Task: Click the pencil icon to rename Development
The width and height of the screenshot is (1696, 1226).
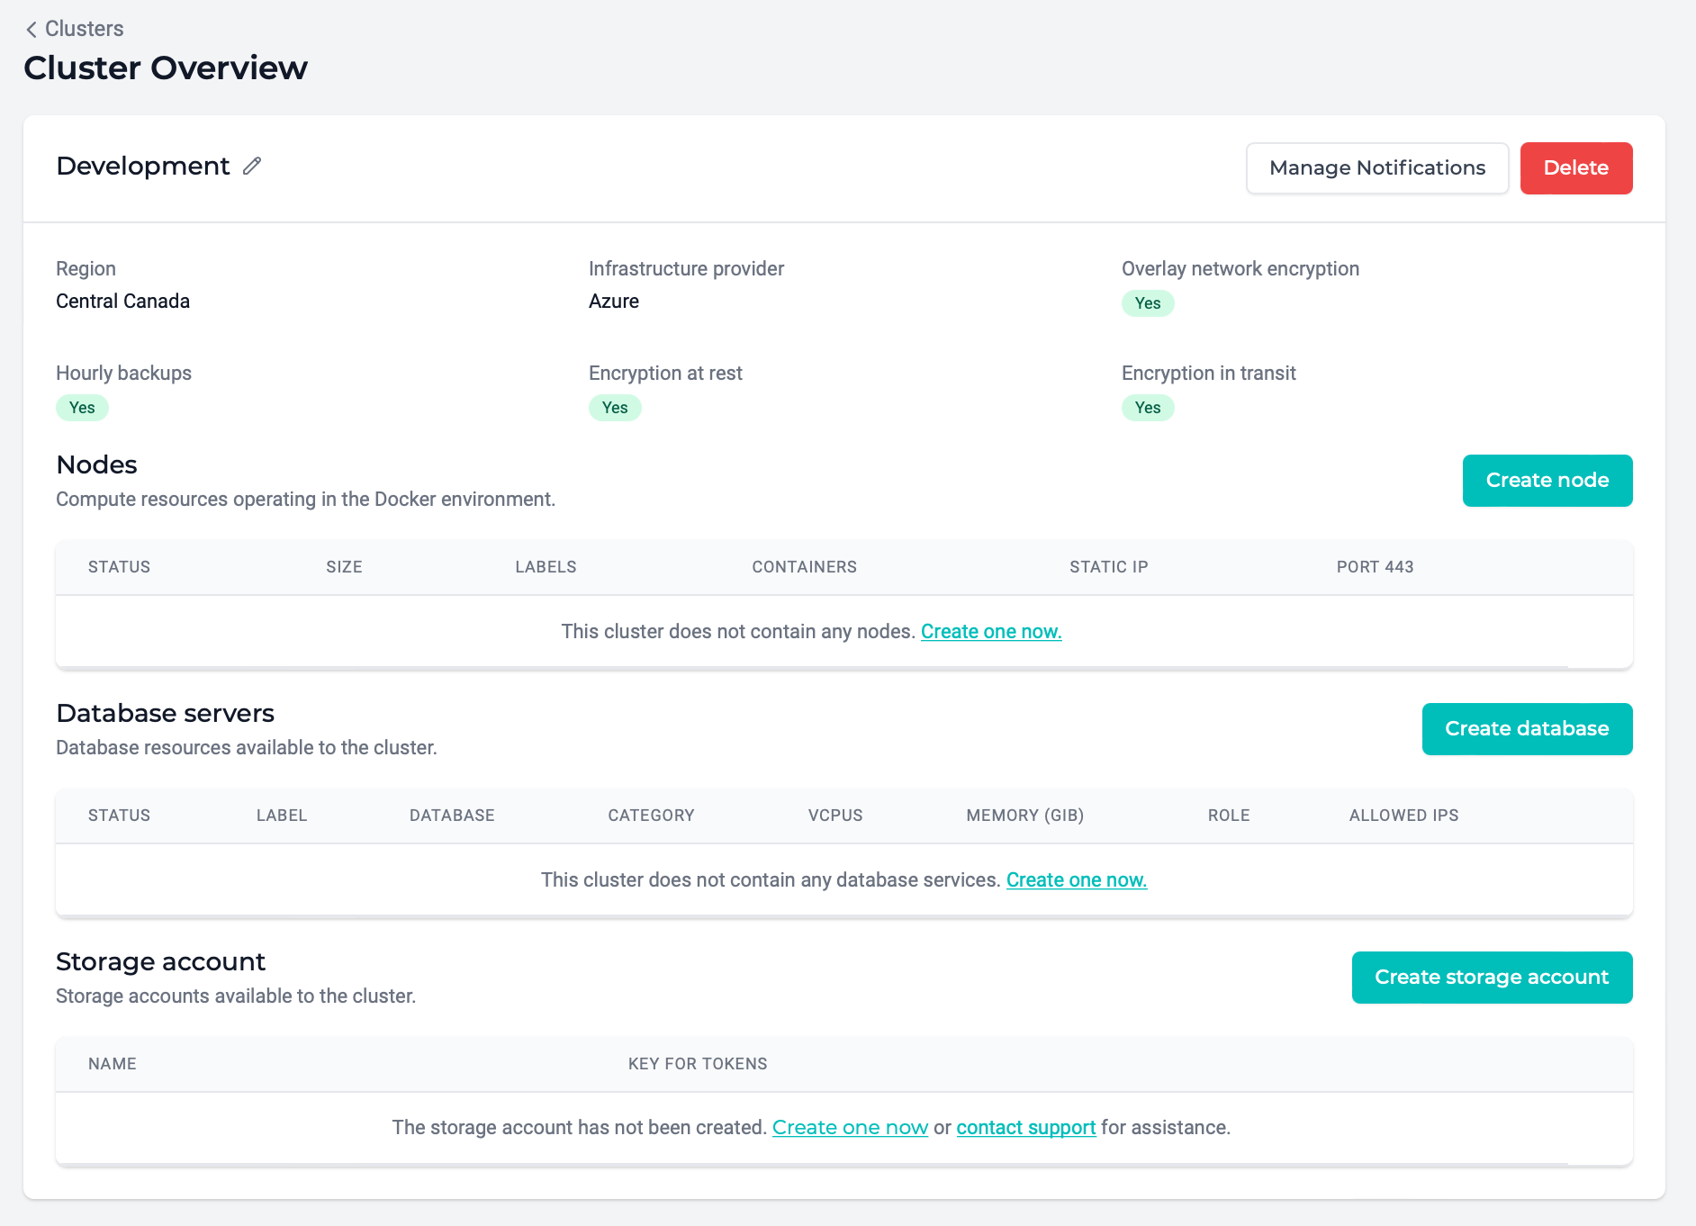Action: [x=252, y=166]
